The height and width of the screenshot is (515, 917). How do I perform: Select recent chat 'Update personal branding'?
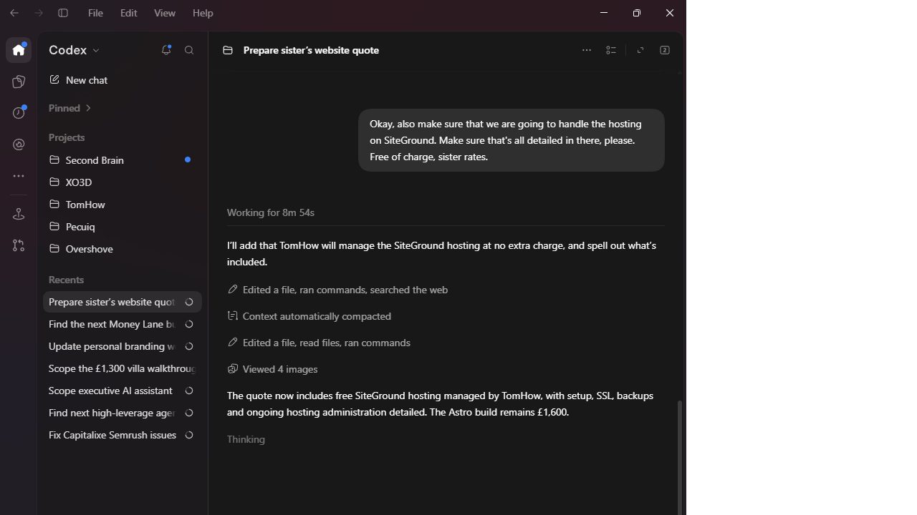pos(122,346)
